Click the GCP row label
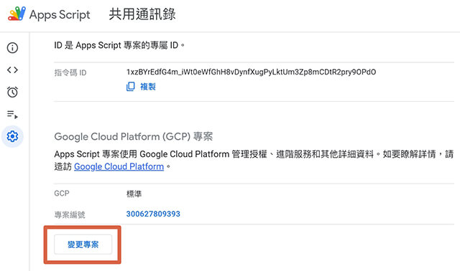Image resolution: width=460 pixels, height=271 pixels. (62, 194)
